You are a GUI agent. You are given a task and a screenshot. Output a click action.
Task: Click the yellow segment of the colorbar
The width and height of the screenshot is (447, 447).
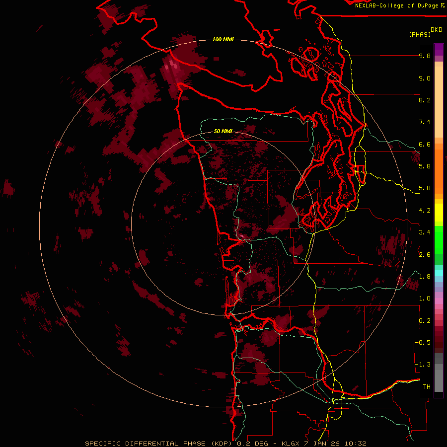tap(439, 213)
